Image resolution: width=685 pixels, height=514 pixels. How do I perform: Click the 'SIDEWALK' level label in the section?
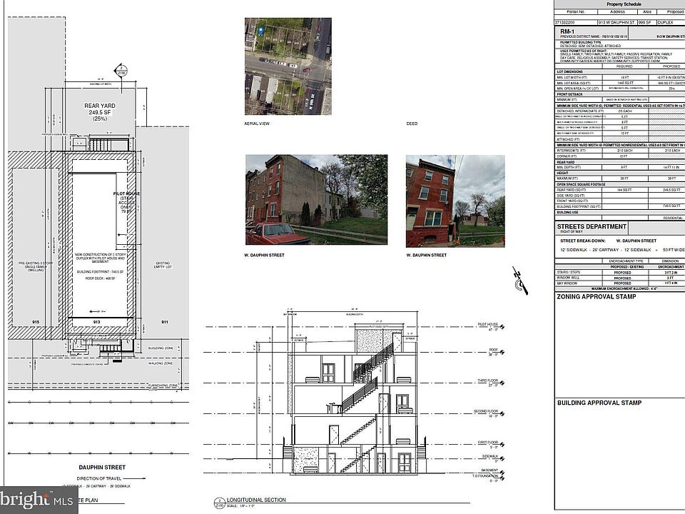490,456
